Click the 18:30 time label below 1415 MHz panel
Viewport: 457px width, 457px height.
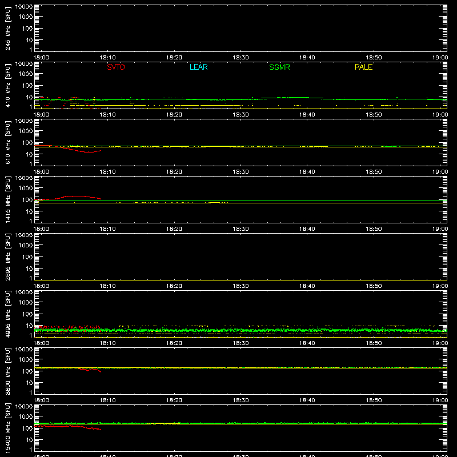pos(240,229)
